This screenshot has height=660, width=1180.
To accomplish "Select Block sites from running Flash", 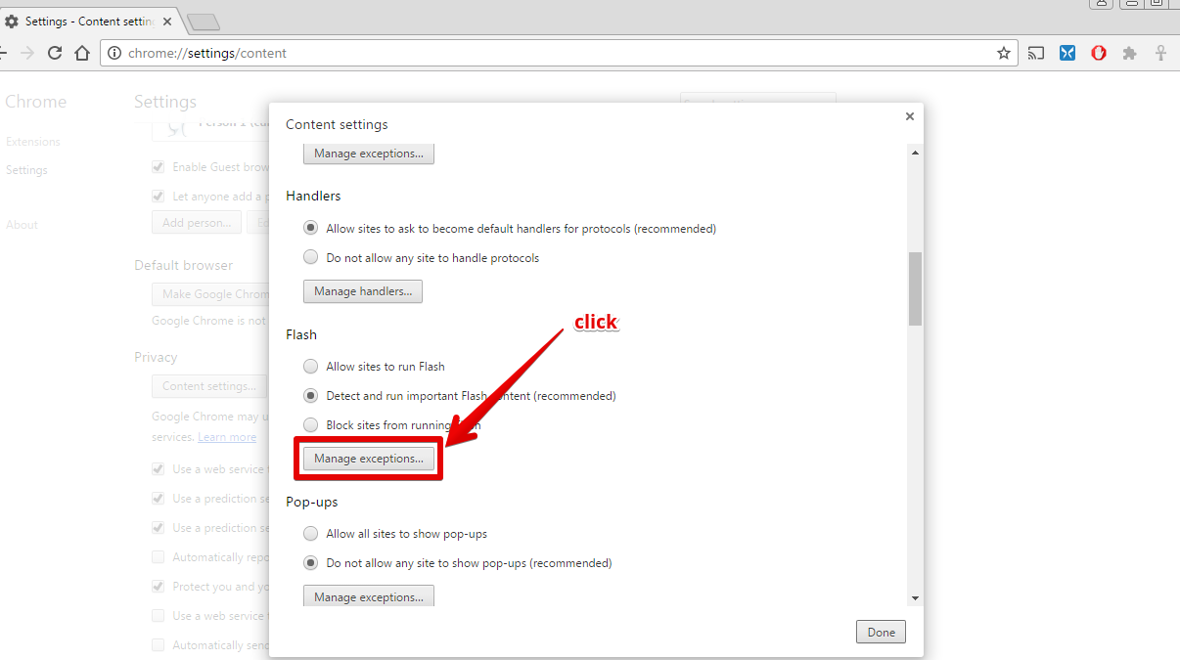I will click(x=310, y=425).
